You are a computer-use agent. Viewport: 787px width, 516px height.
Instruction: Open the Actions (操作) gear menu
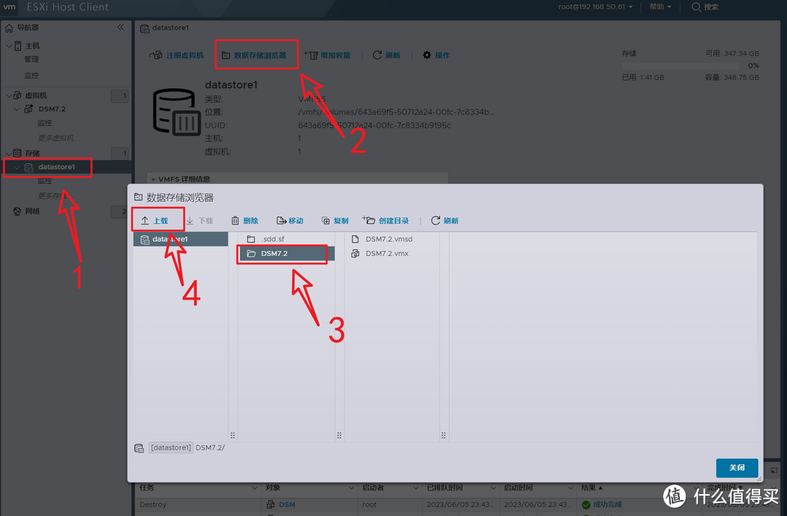(436, 55)
